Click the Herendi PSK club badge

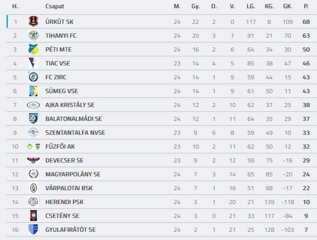pos(33,202)
